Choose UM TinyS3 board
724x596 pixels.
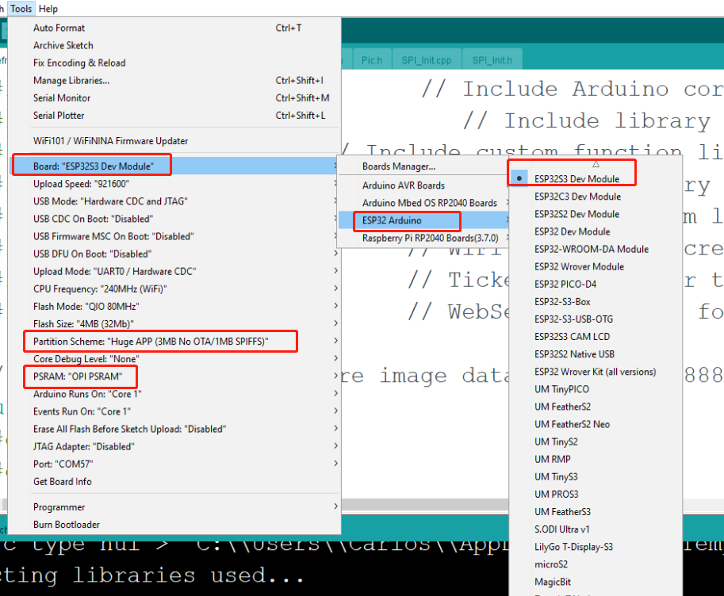pyautogui.click(x=596, y=477)
